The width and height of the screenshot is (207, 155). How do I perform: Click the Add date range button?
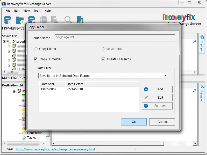click(157, 89)
